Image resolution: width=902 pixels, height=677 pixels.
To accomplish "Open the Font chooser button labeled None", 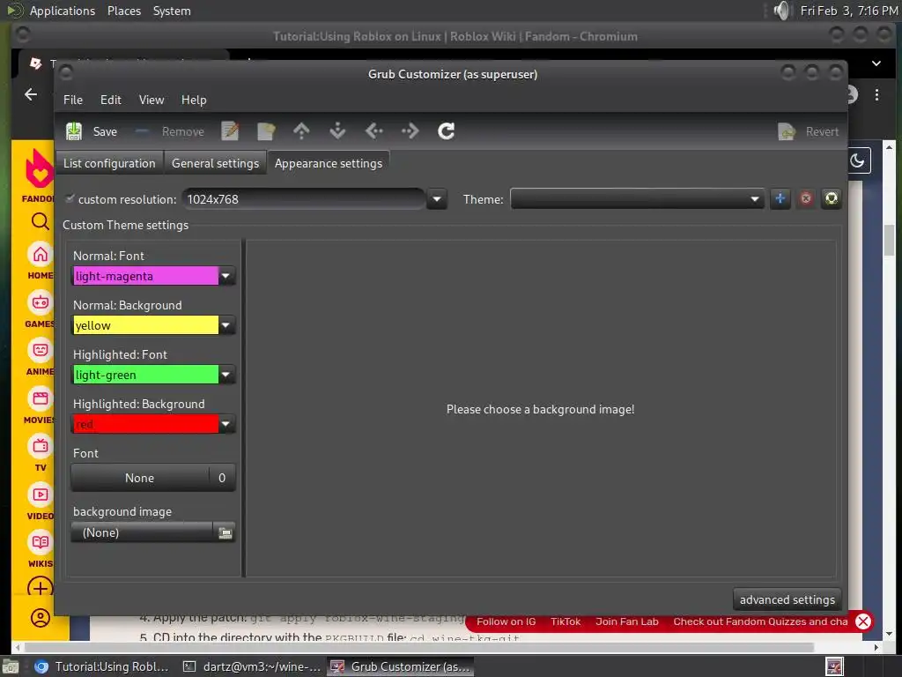I will (x=153, y=478).
